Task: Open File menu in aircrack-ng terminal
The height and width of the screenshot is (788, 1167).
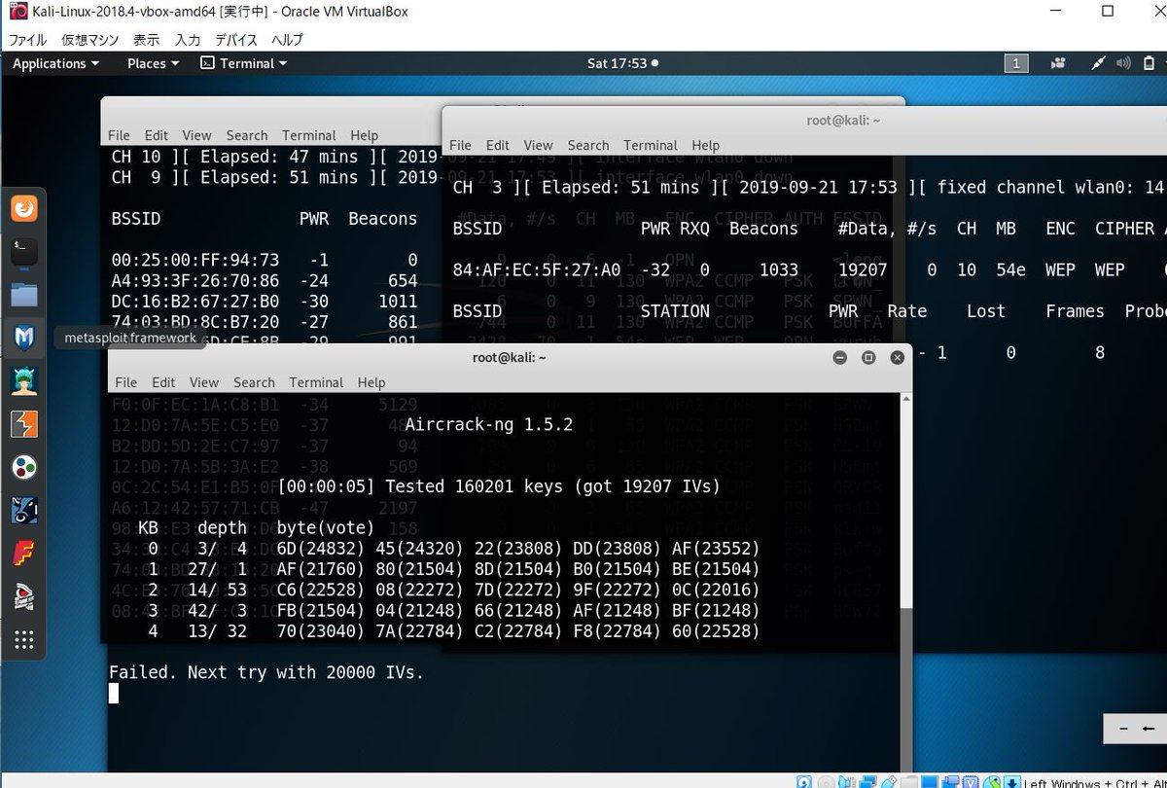Action: 125,382
